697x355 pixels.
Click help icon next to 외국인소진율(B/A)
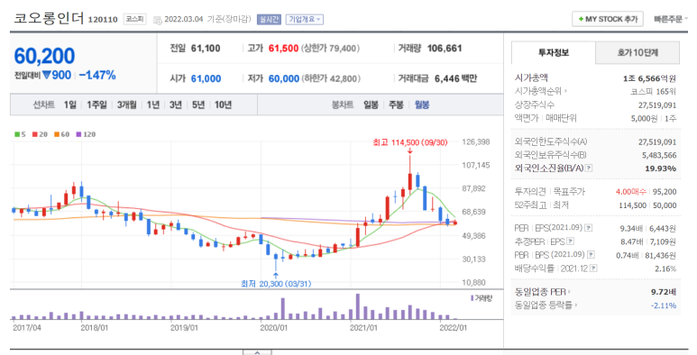pyautogui.click(x=589, y=168)
